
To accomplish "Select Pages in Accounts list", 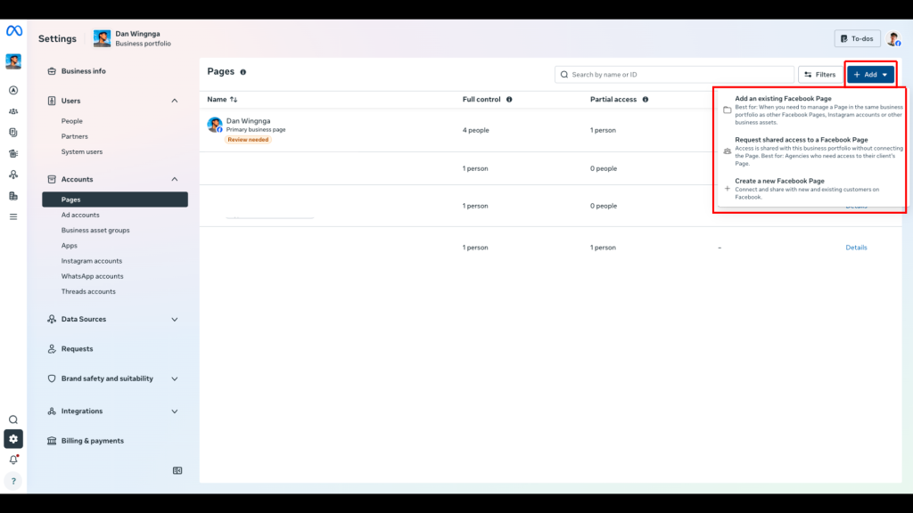I will (x=115, y=199).
